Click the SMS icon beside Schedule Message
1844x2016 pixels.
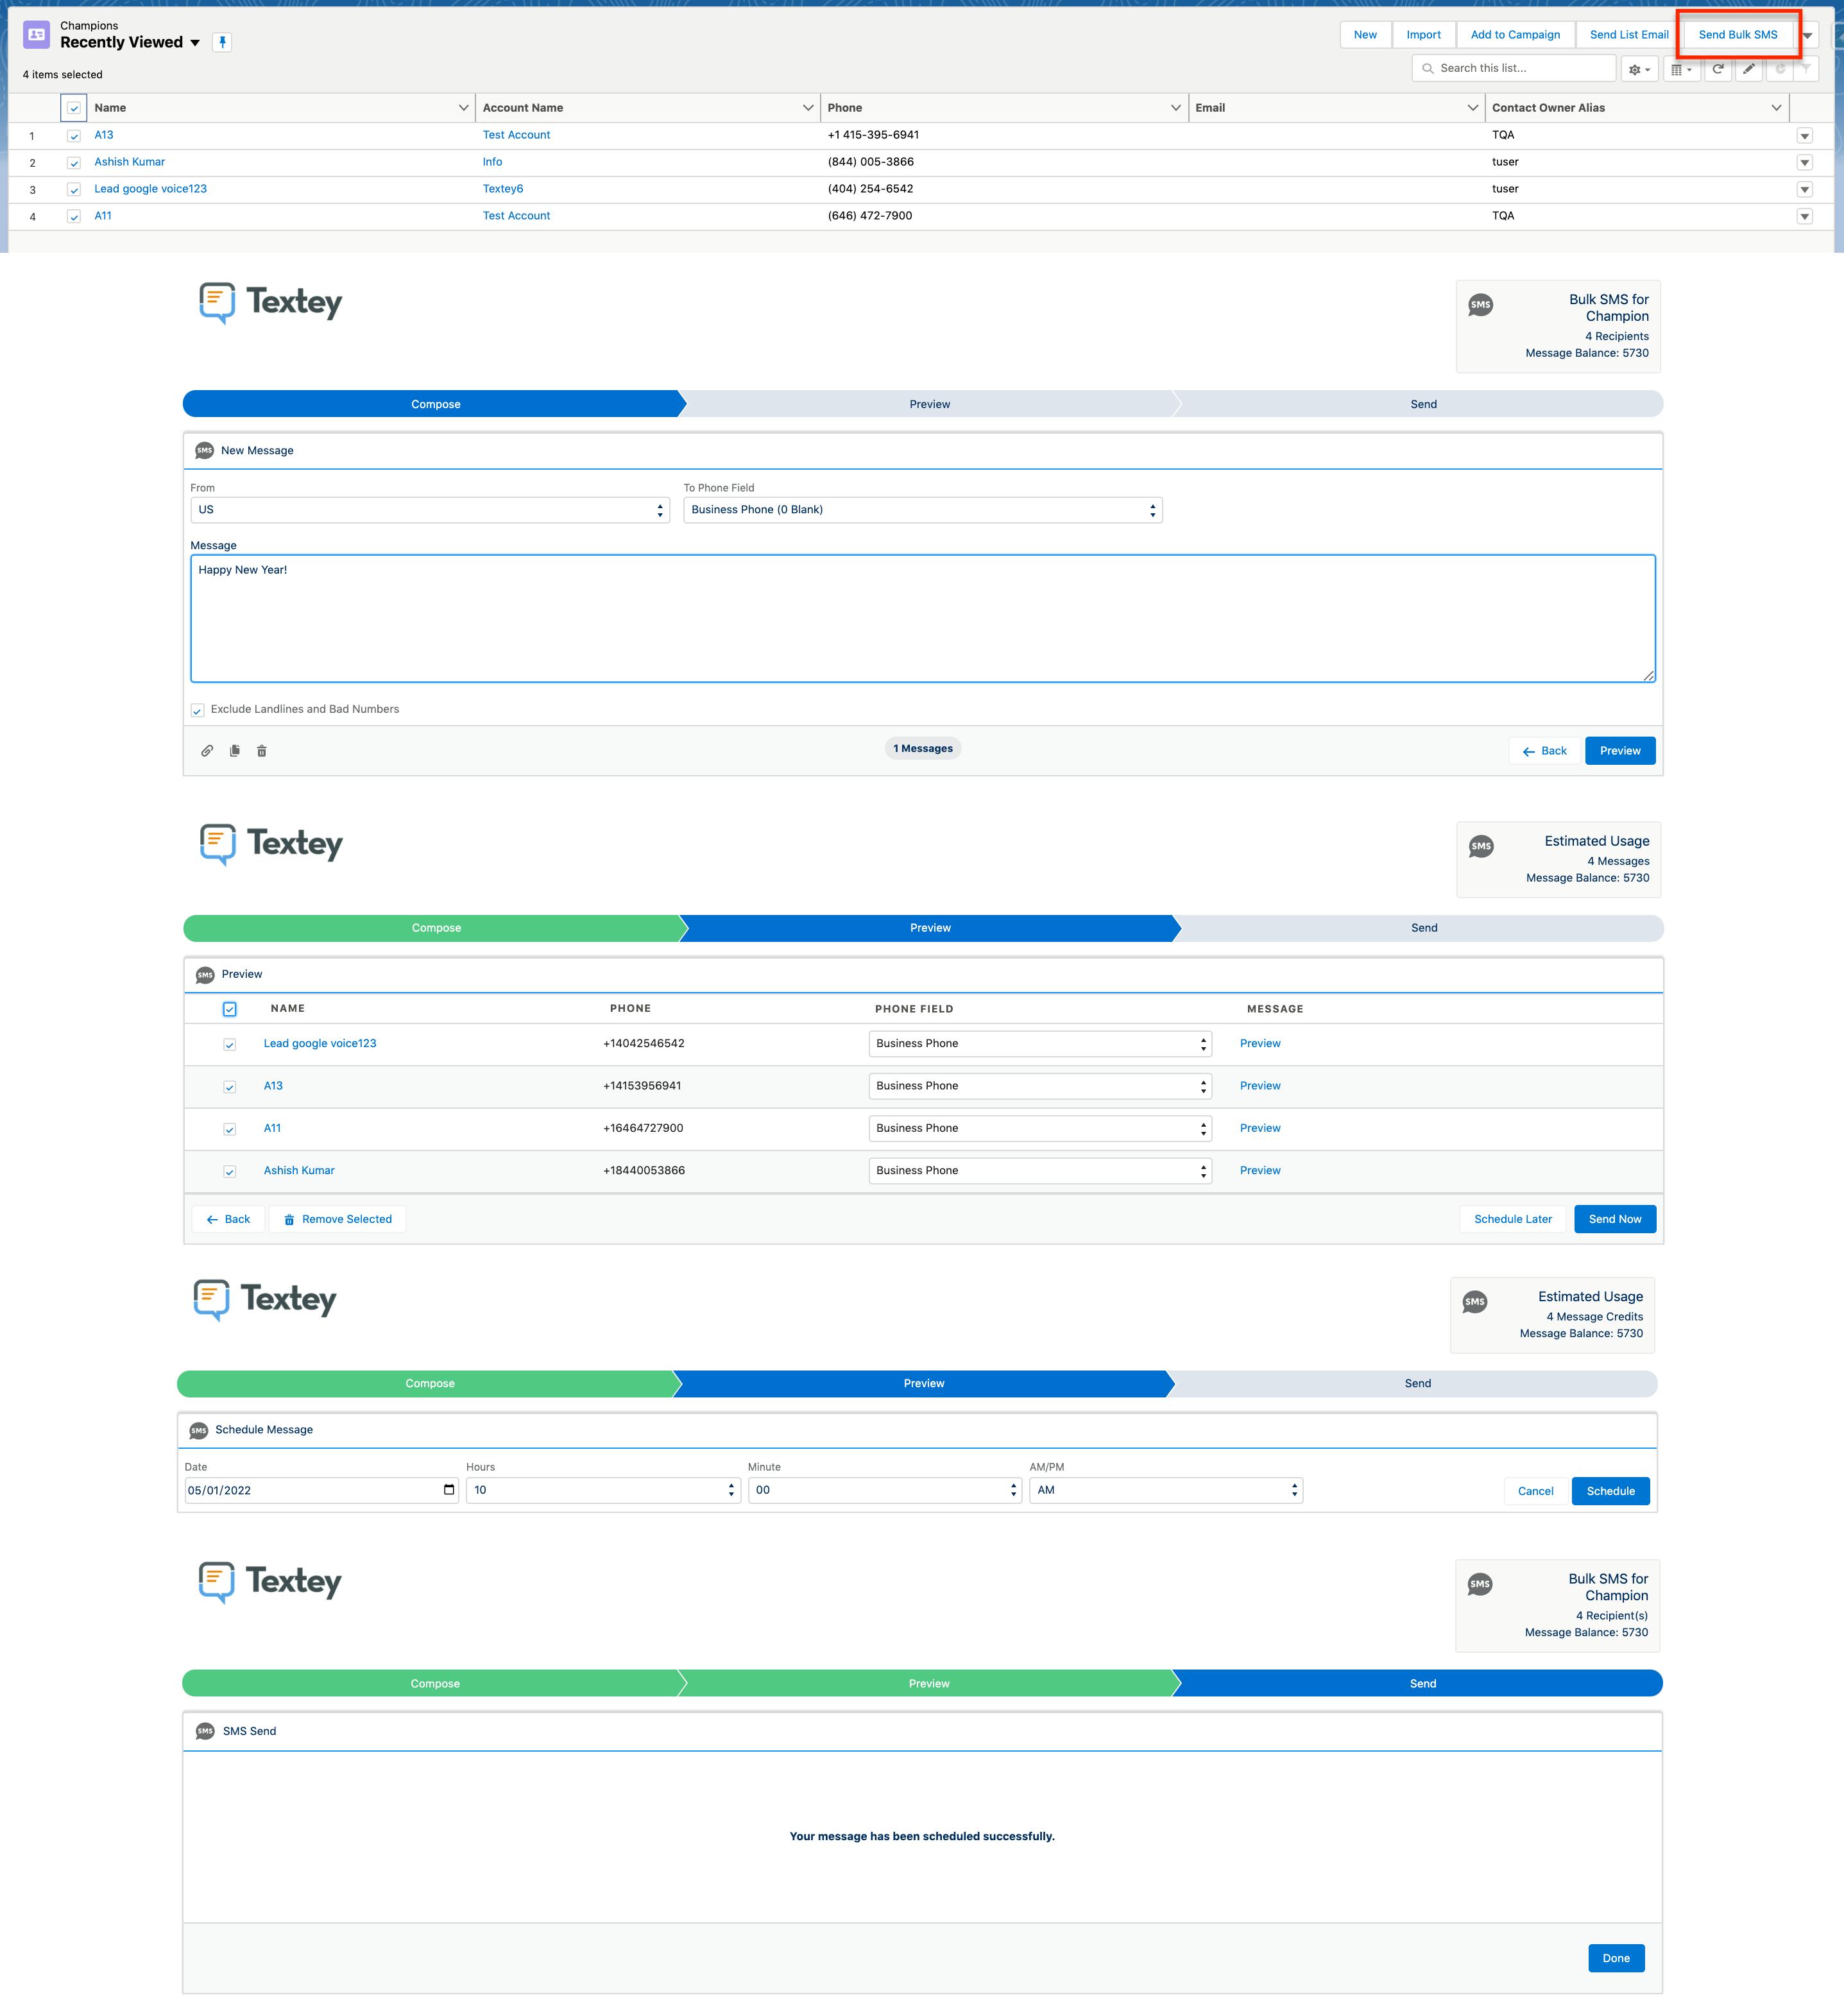tap(199, 1430)
